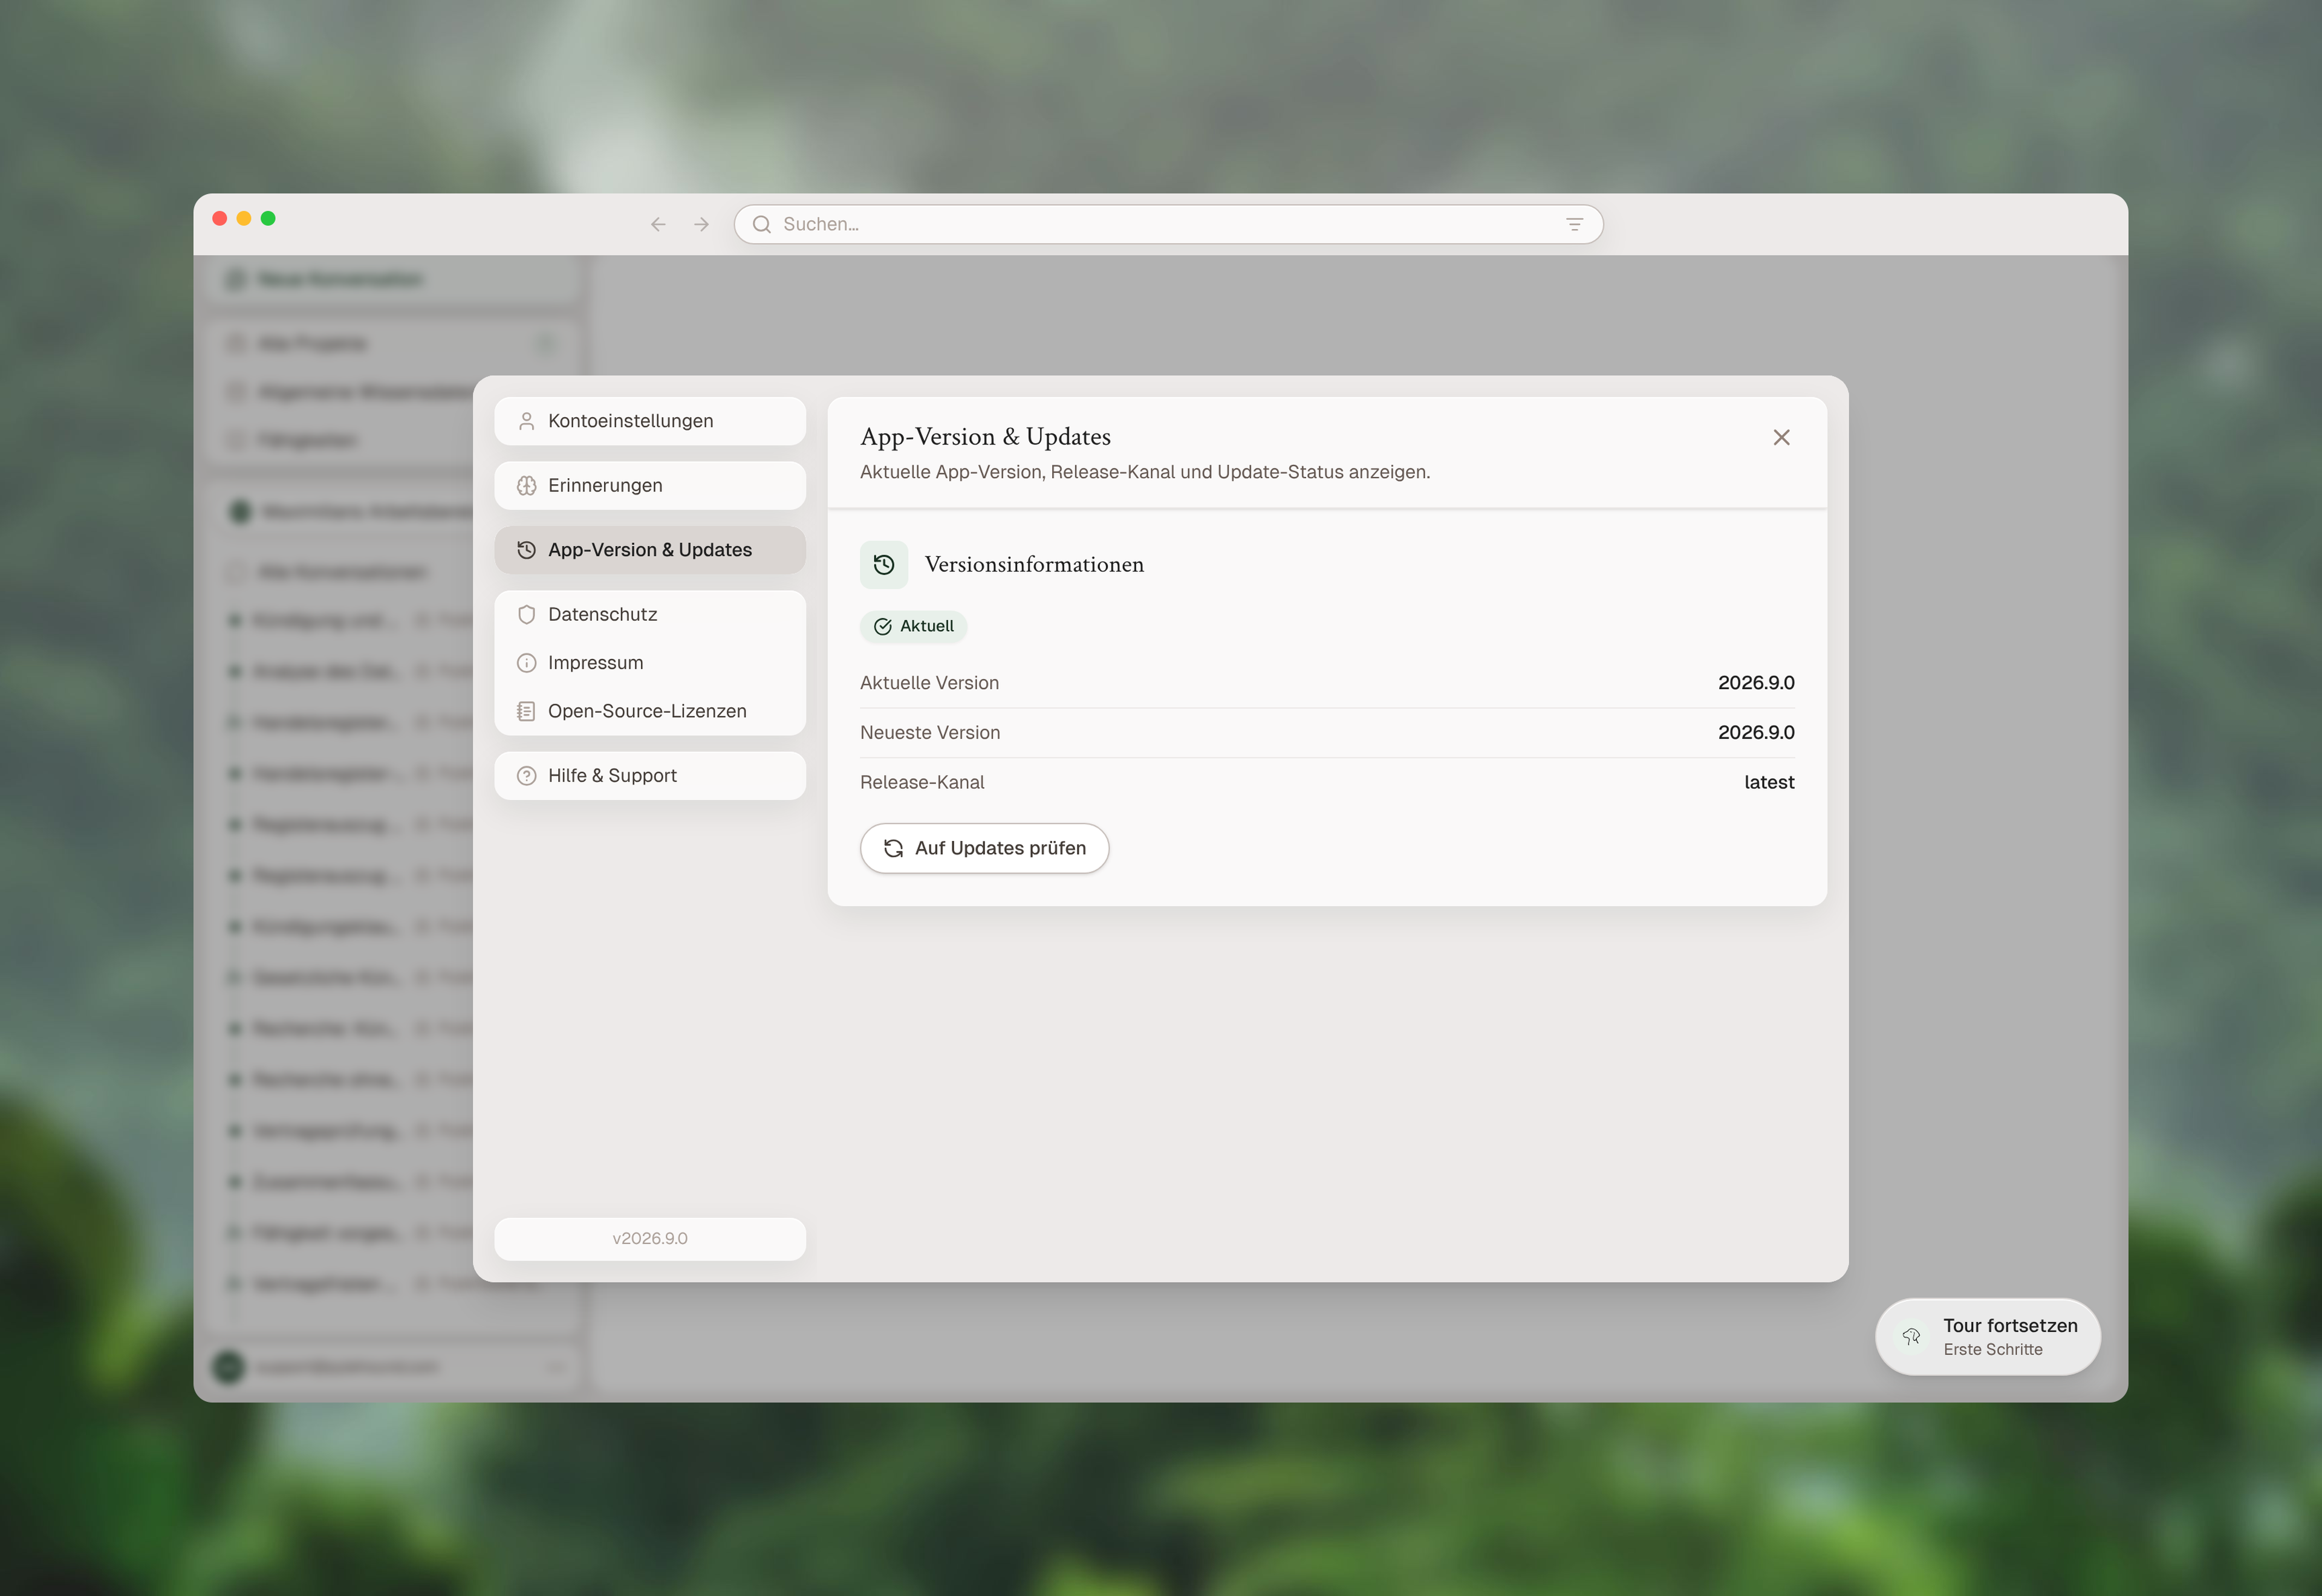The height and width of the screenshot is (1596, 2322).
Task: Click brain icon beside Erinnerungen
Action: tap(526, 486)
